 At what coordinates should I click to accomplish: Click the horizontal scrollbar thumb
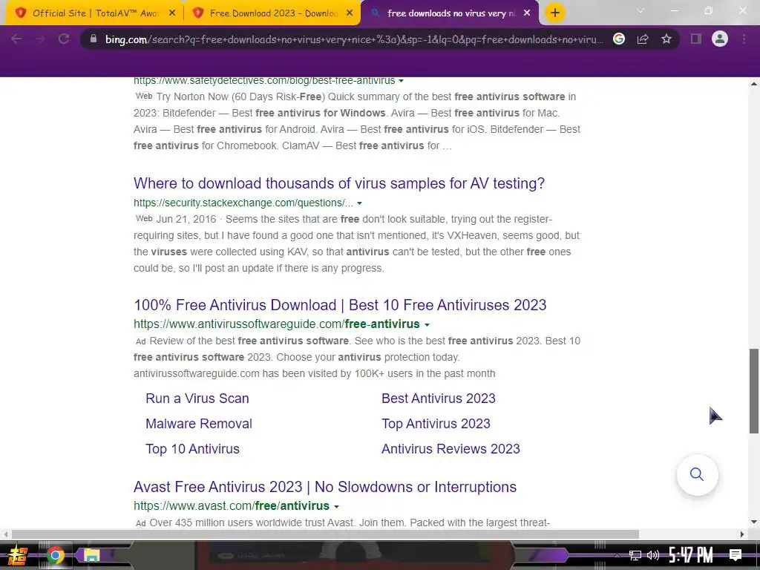coord(325,534)
